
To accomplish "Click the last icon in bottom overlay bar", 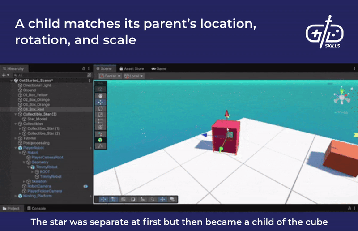I will [172, 200].
